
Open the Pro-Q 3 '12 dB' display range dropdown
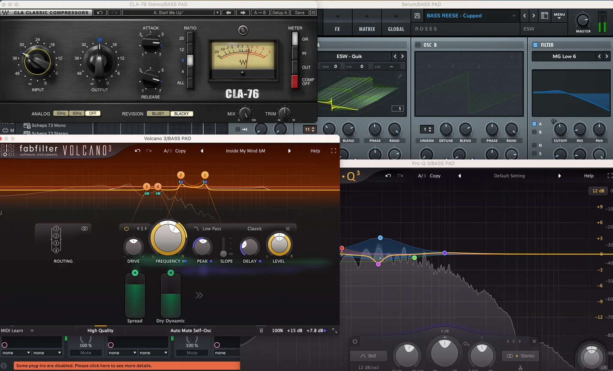click(x=598, y=191)
